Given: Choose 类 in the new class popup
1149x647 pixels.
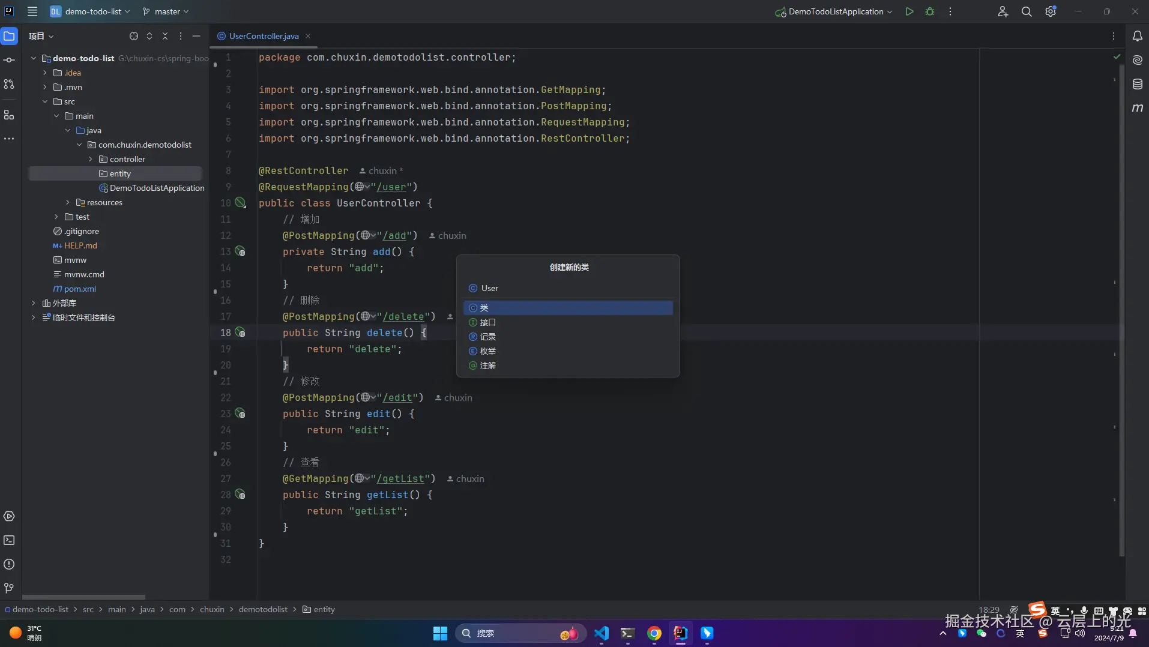Looking at the screenshot, I should pos(568,308).
